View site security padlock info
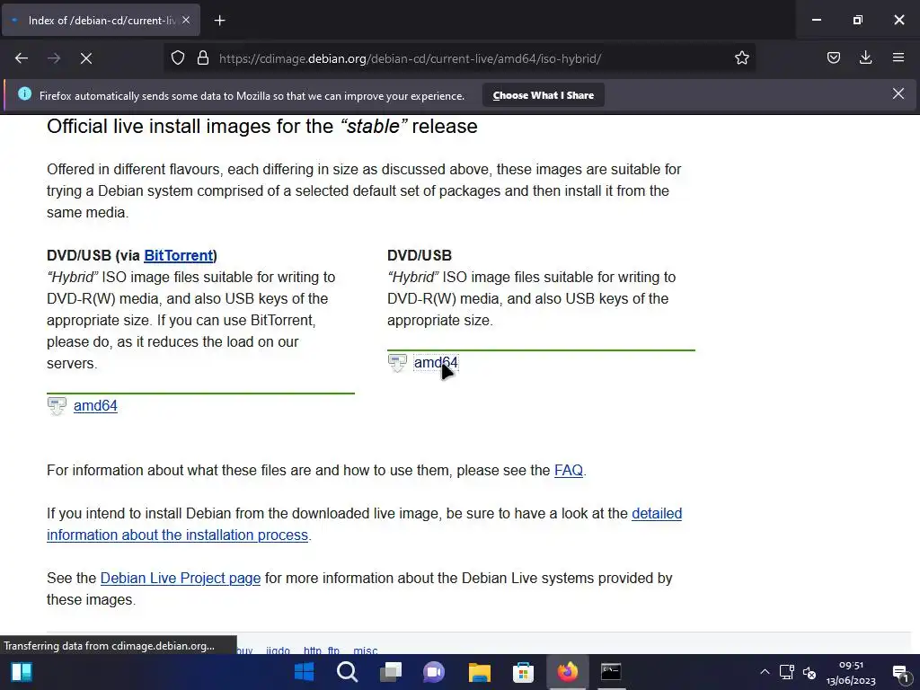The image size is (920, 690). [x=203, y=58]
